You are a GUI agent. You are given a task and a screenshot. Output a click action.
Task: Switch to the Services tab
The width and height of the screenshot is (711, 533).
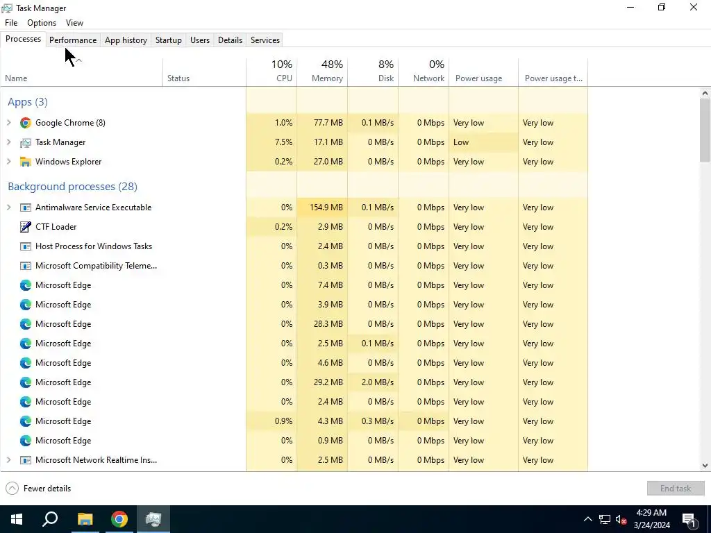click(265, 40)
